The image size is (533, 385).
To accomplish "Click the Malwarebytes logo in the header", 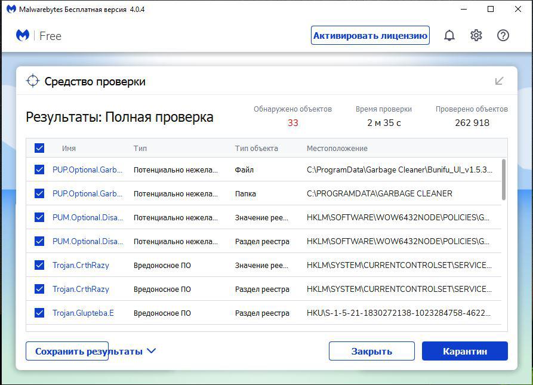I will click(x=23, y=36).
